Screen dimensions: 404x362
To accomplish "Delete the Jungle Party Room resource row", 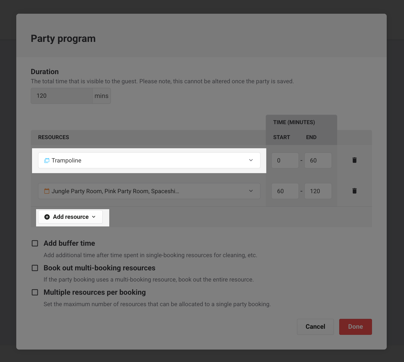I will point(354,191).
